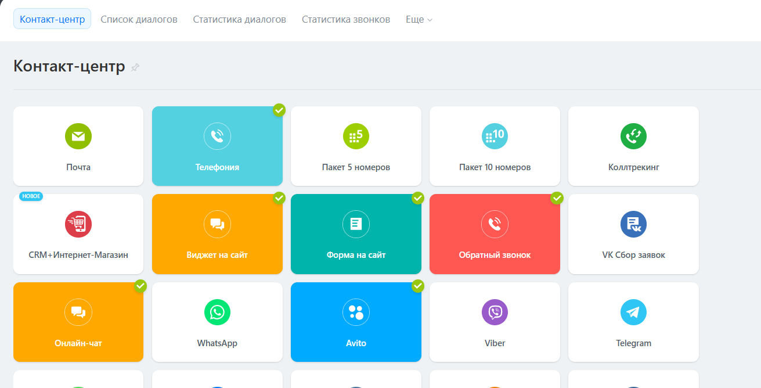The width and height of the screenshot is (761, 388).
Task: Pin the Контакт-центр page title
Action: pos(135,67)
